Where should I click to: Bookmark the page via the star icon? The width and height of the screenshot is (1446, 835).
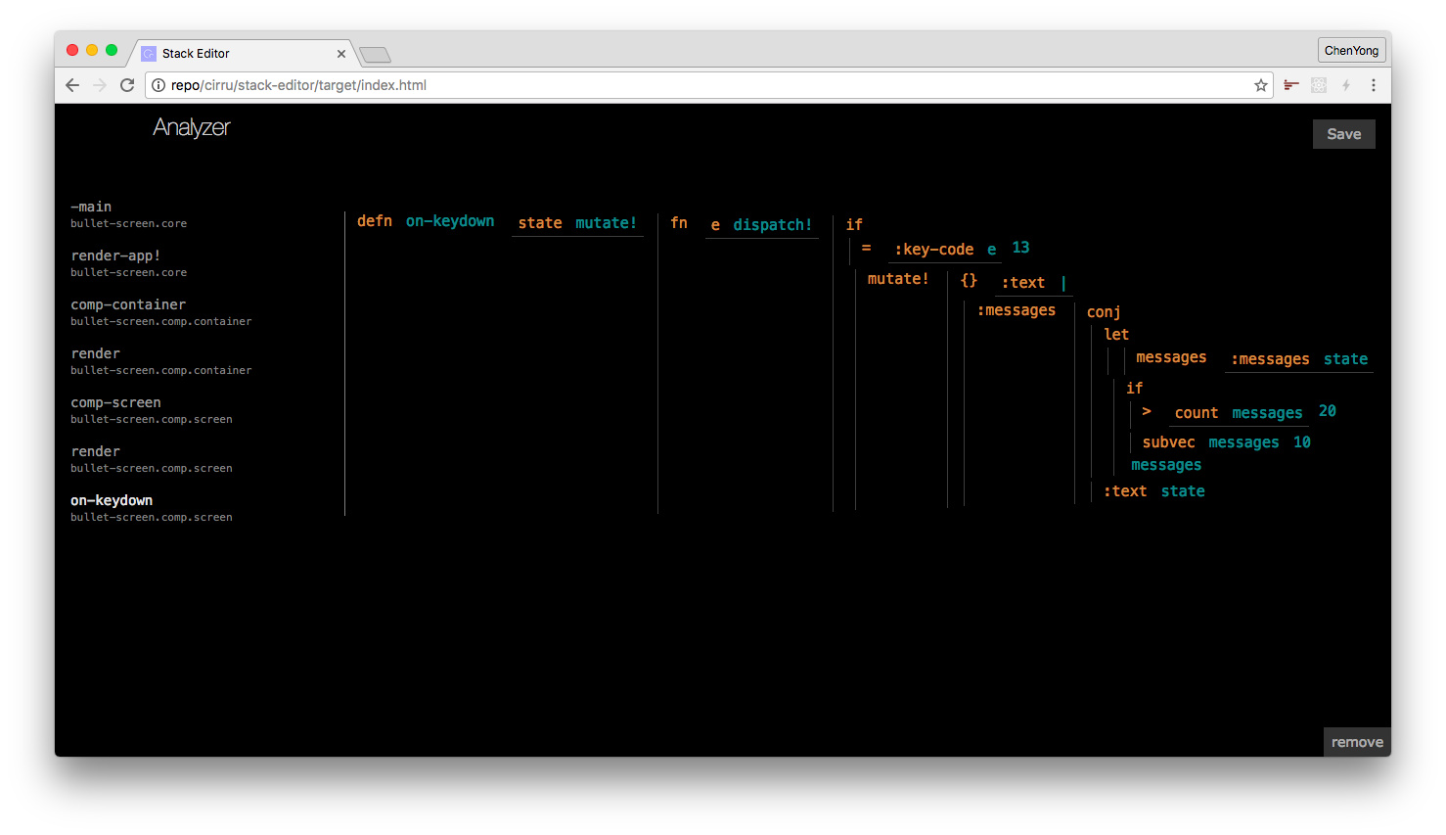click(x=1260, y=85)
